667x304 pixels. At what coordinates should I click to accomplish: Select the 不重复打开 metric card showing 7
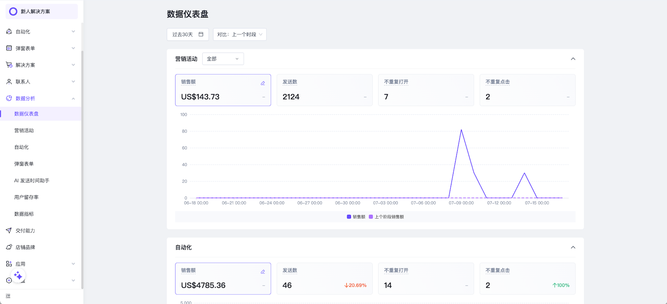click(426, 90)
